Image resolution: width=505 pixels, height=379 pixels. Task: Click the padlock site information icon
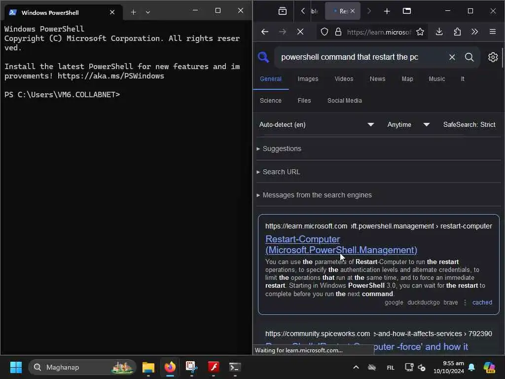338,32
